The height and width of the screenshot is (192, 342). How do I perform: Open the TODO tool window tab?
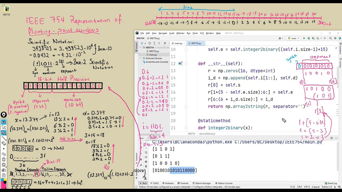point(154,183)
